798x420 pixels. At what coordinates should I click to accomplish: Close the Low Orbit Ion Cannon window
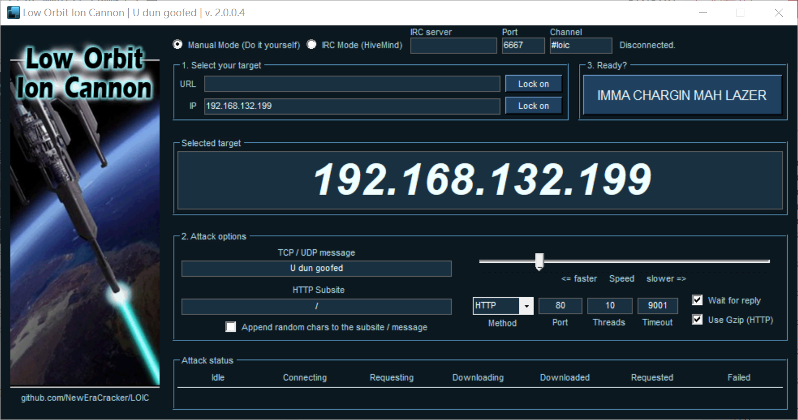[x=779, y=13]
